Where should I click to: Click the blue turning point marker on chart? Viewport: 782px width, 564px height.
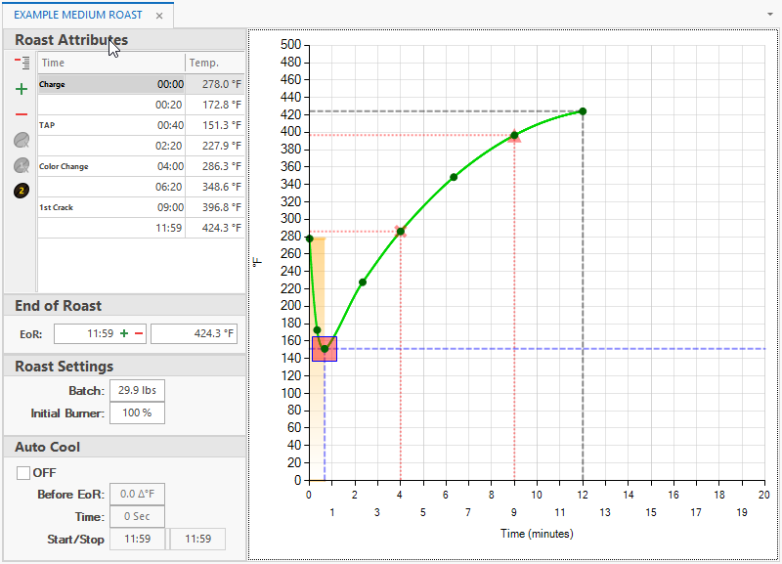(325, 349)
